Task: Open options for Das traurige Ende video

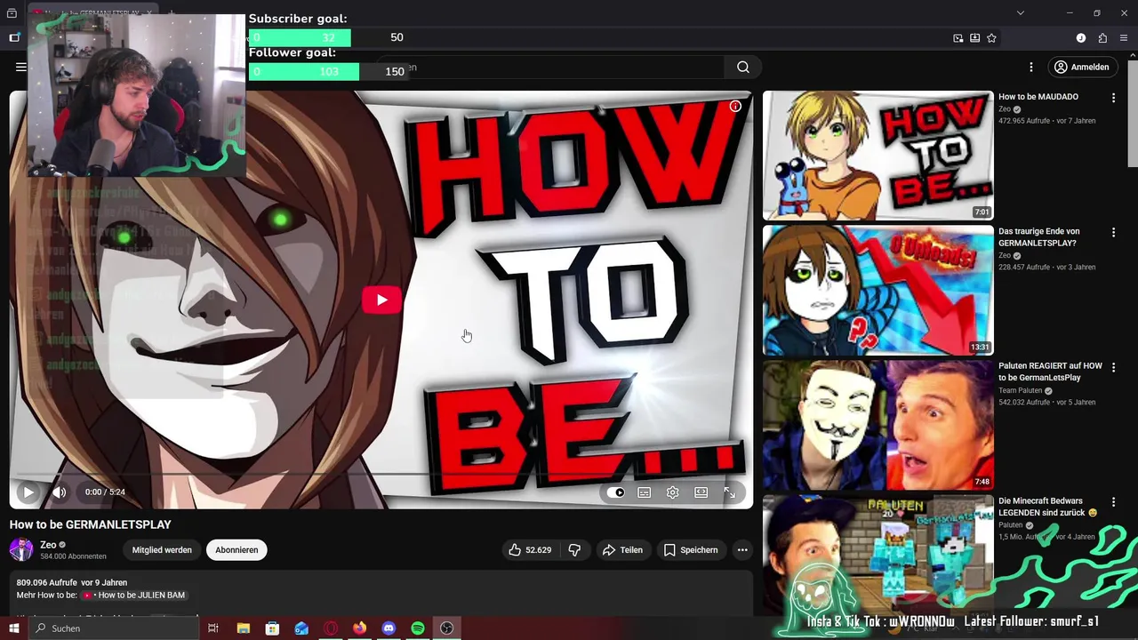Action: (1113, 232)
